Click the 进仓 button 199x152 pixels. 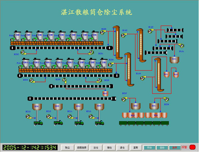122,148
